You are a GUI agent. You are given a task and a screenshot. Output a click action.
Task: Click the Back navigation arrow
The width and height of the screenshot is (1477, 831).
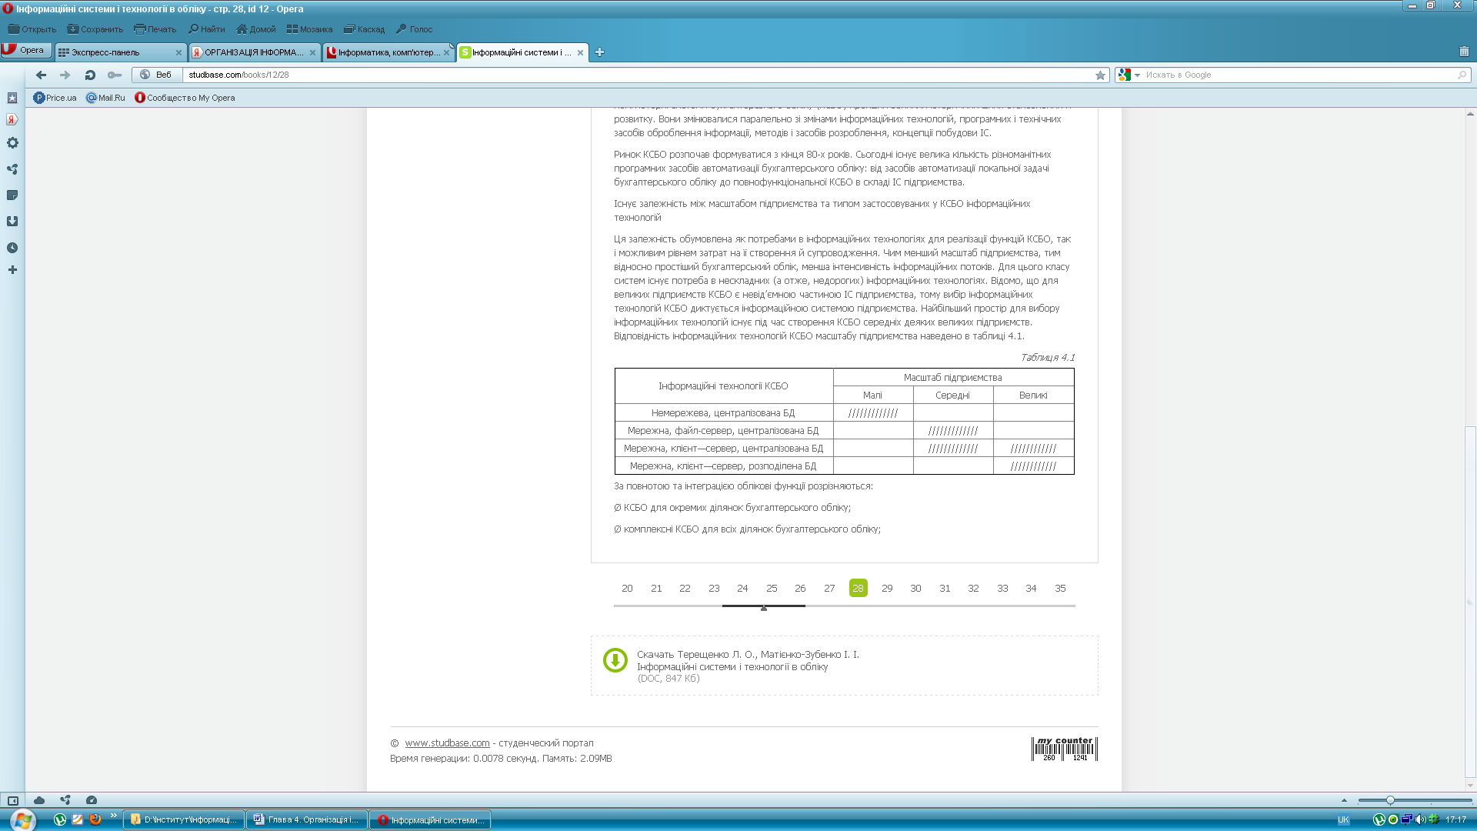point(42,75)
